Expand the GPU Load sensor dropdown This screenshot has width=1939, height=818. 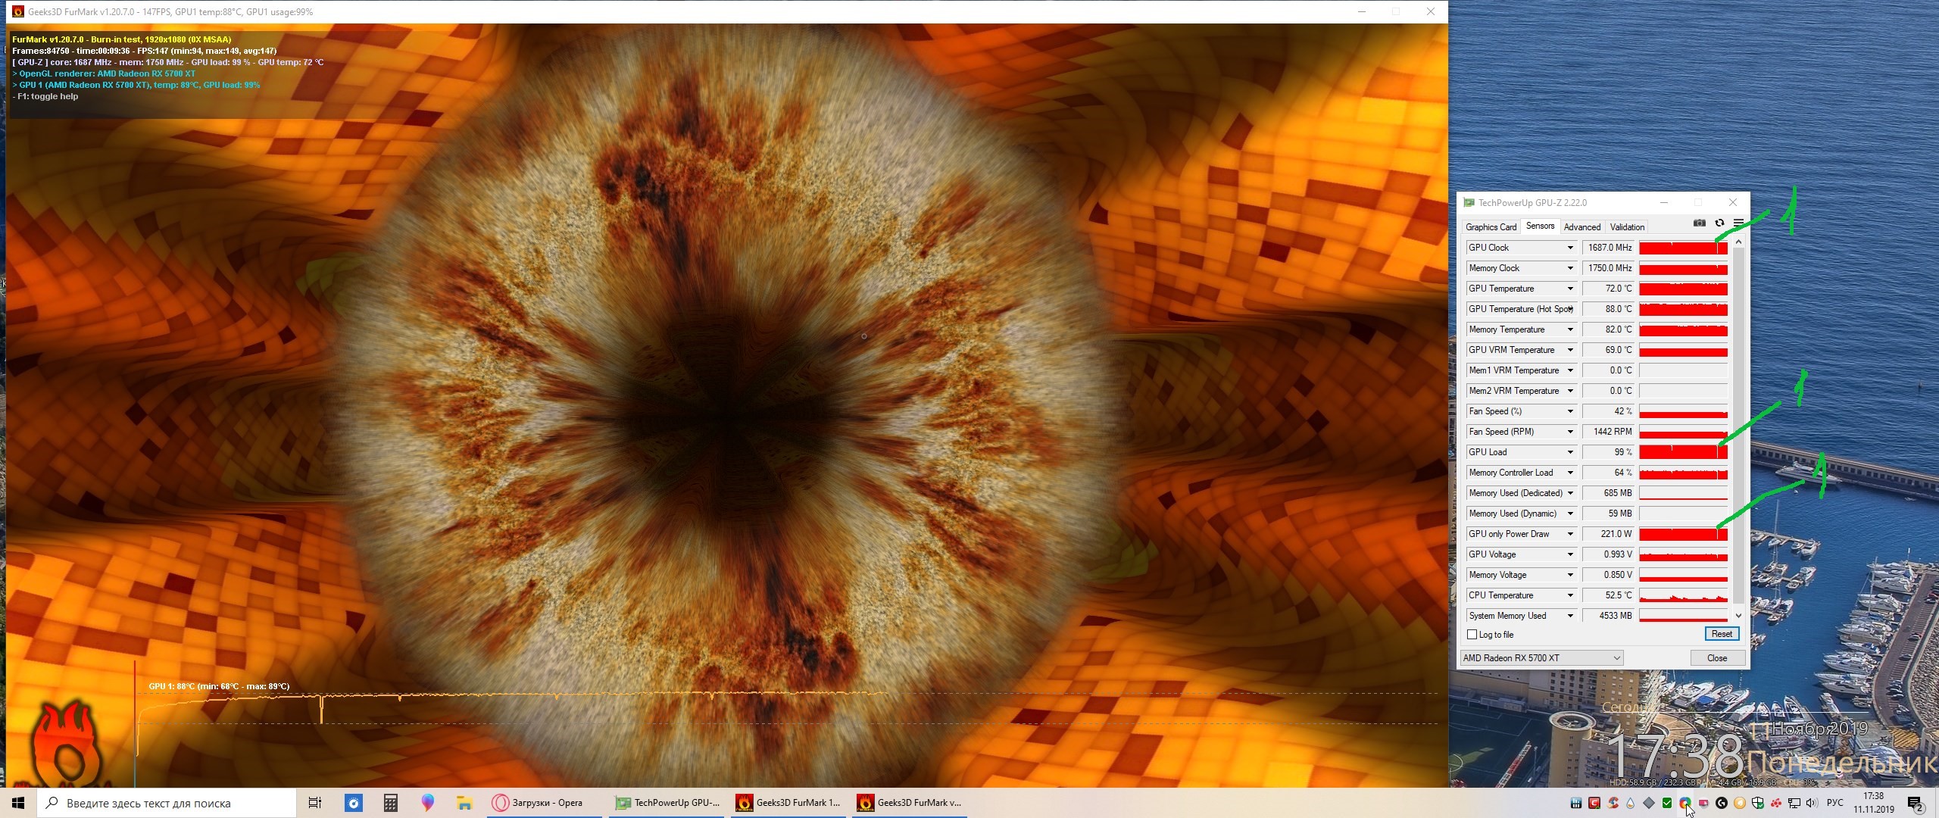[1570, 452]
